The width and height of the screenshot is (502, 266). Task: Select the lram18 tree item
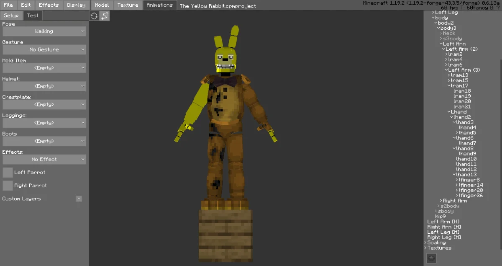click(462, 91)
